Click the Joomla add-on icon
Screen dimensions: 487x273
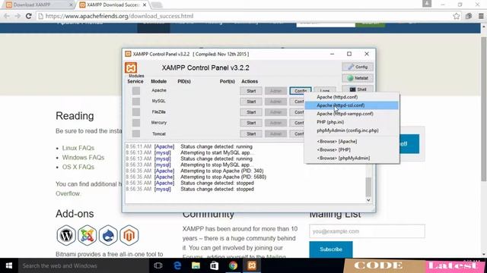click(88, 235)
